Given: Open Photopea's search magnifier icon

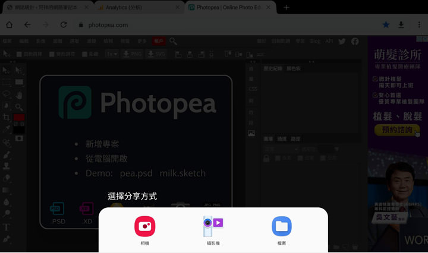Looking at the screenshot, I should pos(173,42).
